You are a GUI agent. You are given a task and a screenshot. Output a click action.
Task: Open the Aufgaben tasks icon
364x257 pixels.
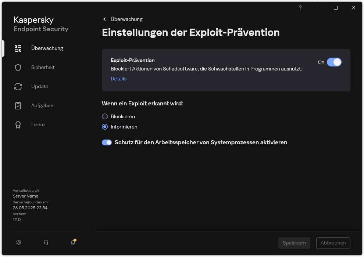pyautogui.click(x=18, y=105)
